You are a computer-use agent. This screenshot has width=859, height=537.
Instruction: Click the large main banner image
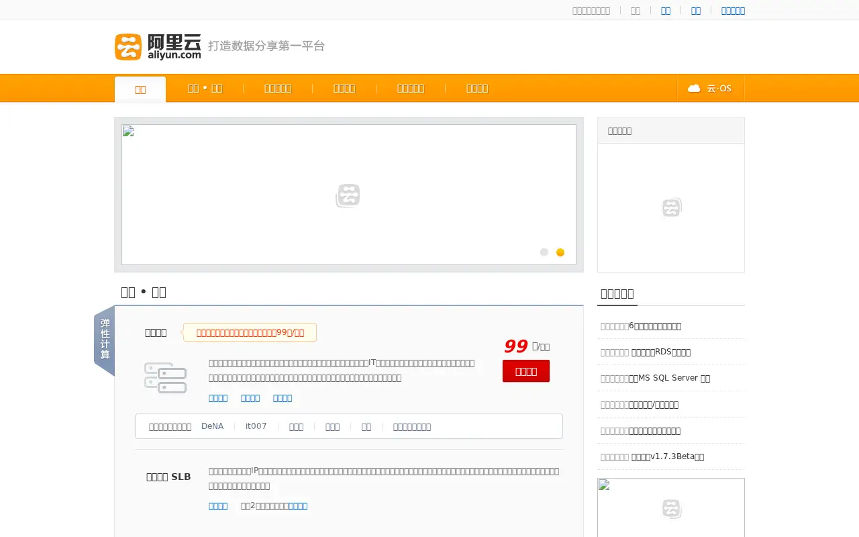349,195
